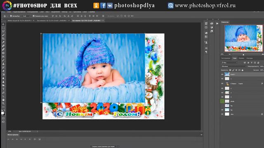Swap foreground and background colors

click(x=5, y=111)
